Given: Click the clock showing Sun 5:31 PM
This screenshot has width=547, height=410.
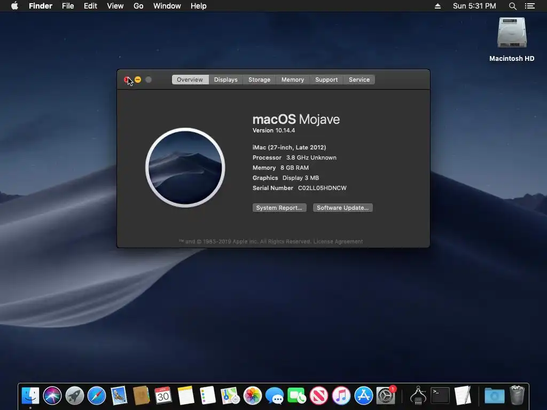Looking at the screenshot, I should click(474, 6).
